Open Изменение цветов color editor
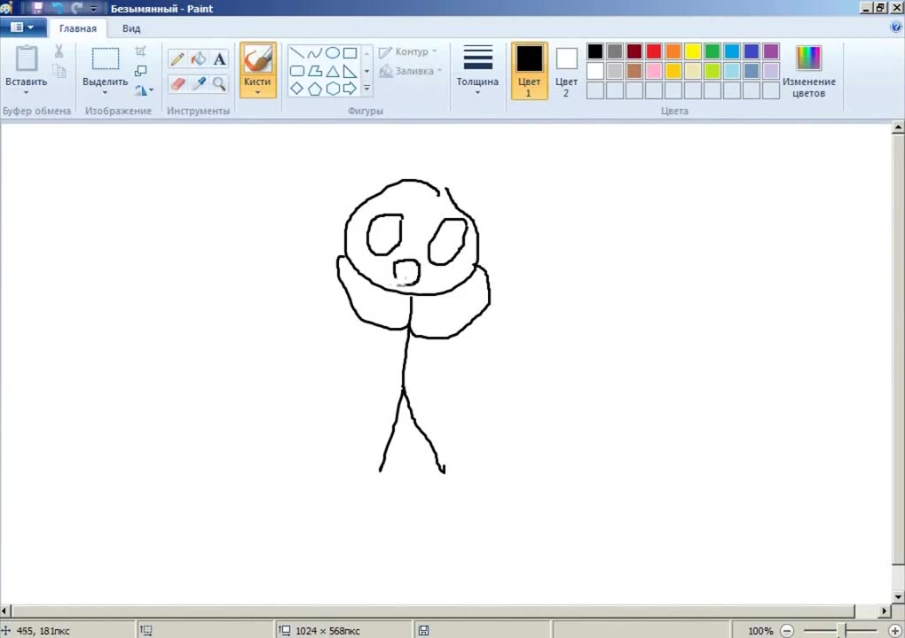The width and height of the screenshot is (905, 638). tap(808, 70)
